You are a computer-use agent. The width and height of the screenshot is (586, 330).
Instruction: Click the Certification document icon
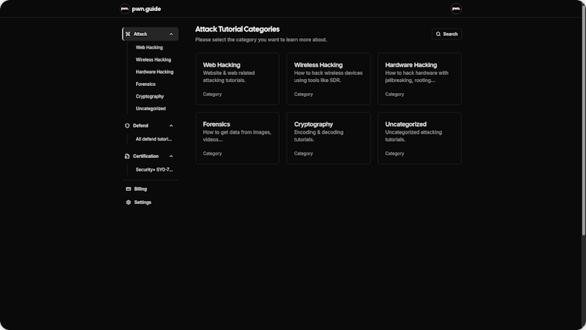click(127, 156)
